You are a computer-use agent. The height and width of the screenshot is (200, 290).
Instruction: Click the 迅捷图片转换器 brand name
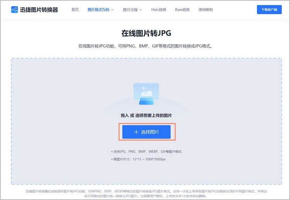[39, 10]
